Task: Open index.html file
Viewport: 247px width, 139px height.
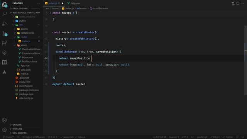Action: pyautogui.click(x=25, y=82)
